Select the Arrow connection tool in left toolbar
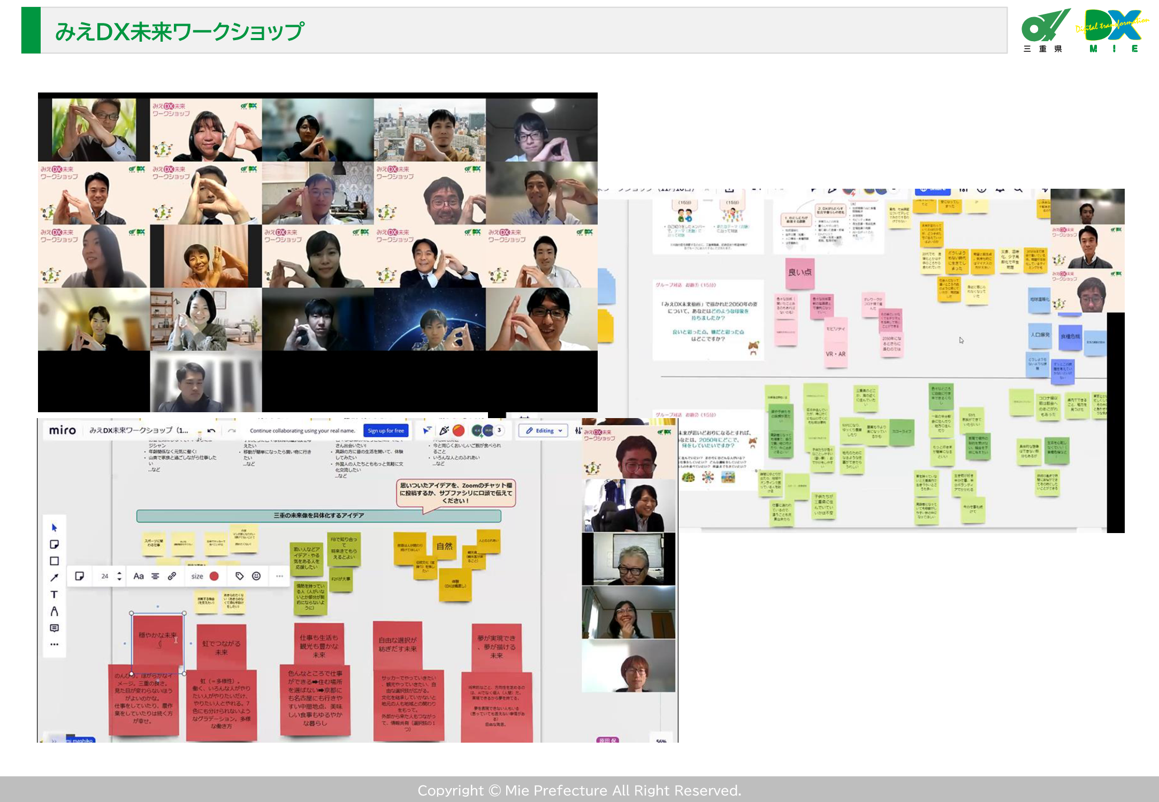The width and height of the screenshot is (1159, 802). click(x=54, y=577)
